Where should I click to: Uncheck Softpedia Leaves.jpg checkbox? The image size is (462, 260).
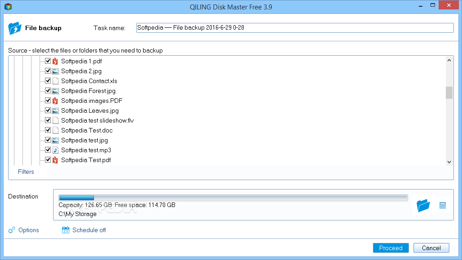coord(48,110)
